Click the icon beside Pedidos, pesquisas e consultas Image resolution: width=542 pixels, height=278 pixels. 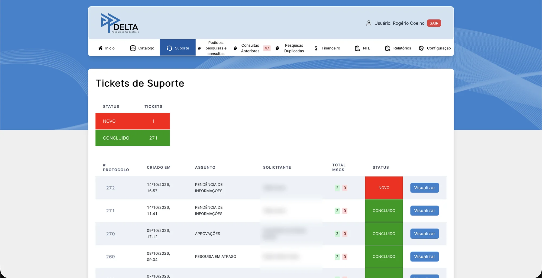click(199, 48)
